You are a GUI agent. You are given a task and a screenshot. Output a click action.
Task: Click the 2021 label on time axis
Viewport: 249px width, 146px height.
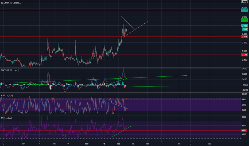coord(87,144)
